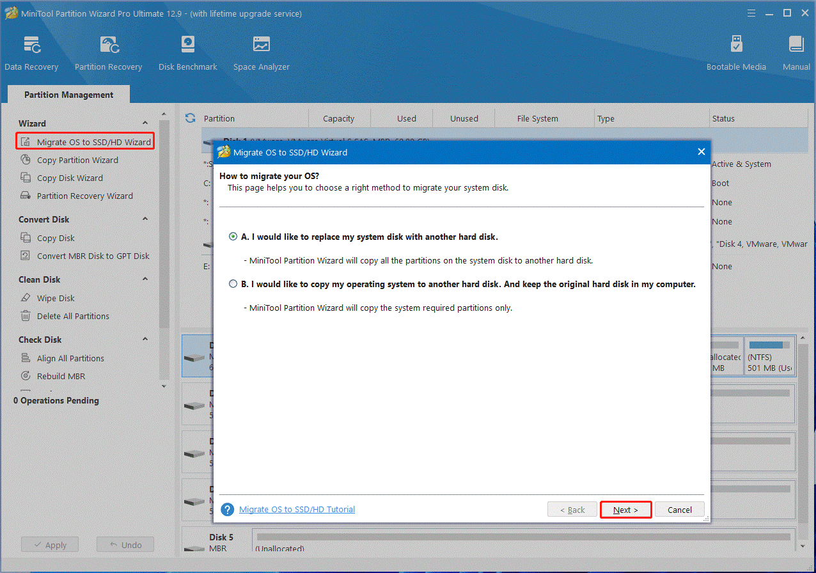
Task: Click the Wipe Disk eraser icon
Action: (x=26, y=298)
